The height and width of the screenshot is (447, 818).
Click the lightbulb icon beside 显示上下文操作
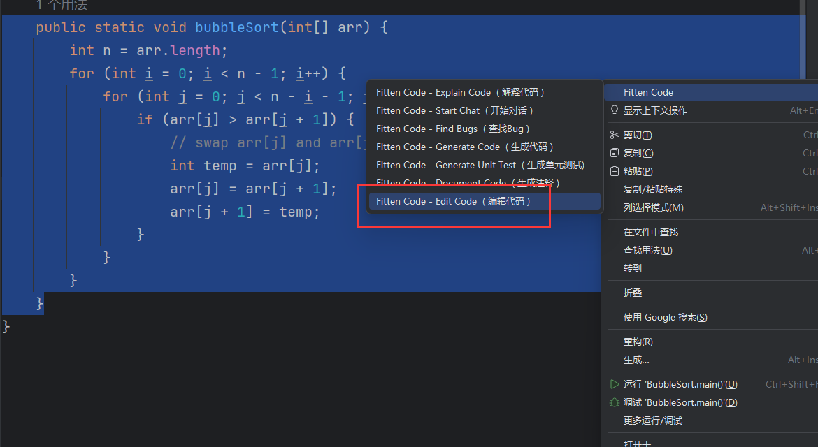[615, 110]
